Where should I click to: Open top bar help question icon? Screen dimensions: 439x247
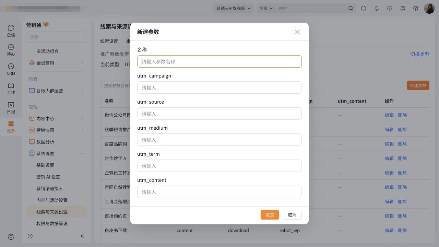coord(416,8)
